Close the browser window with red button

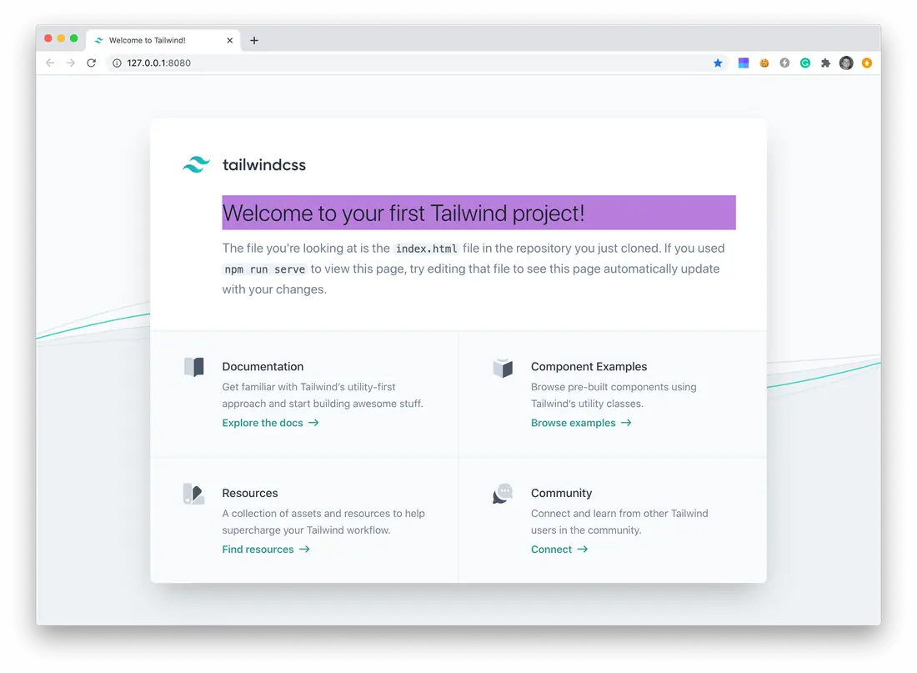(48, 38)
